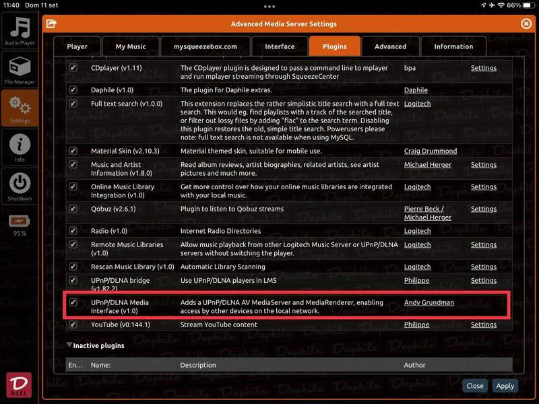Image resolution: width=539 pixels, height=404 pixels.
Task: Open Settings link for Qobuz plugin
Action: click(x=483, y=209)
